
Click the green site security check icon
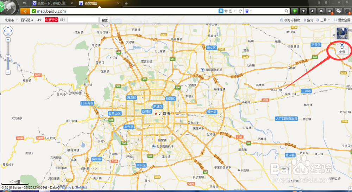[34, 11]
